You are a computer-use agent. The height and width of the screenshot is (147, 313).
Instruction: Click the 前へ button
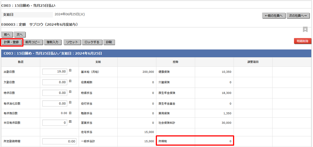[x=7, y=35]
